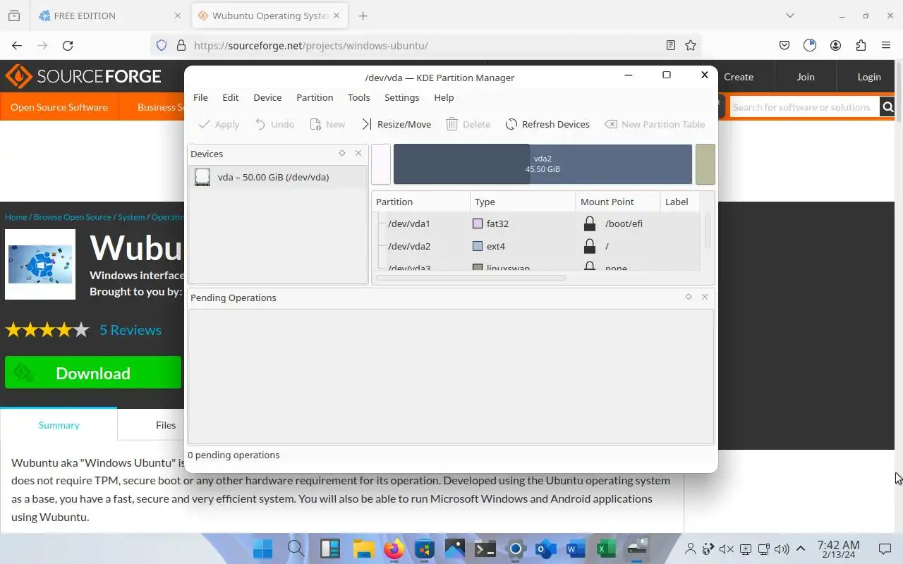Viewport: 903px width, 564px height.
Task: Click the SourceForge search field
Action: click(804, 107)
